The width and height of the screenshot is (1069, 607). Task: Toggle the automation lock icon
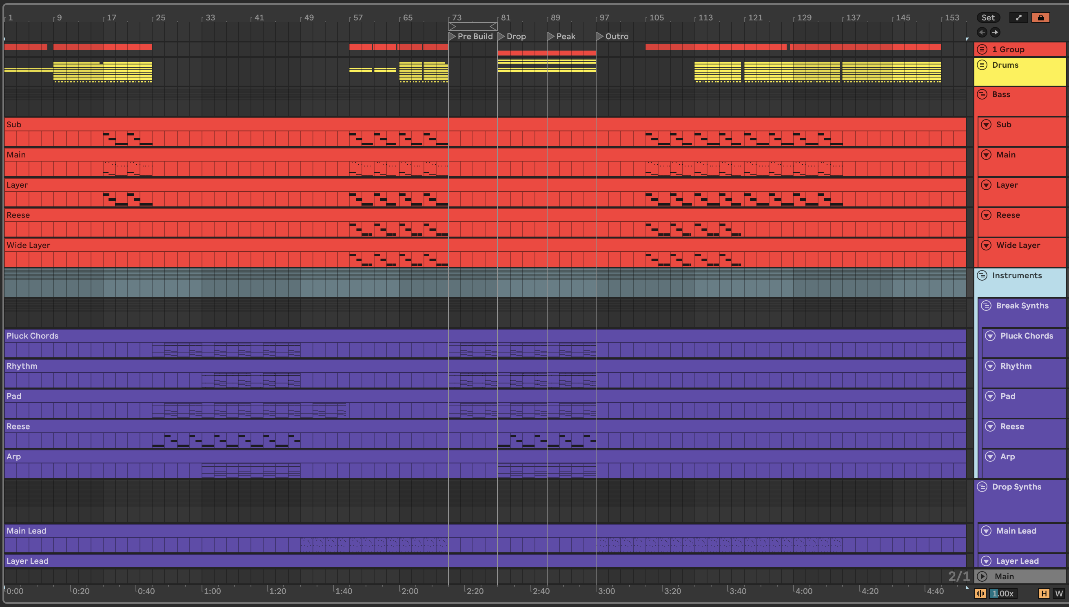(x=1041, y=18)
